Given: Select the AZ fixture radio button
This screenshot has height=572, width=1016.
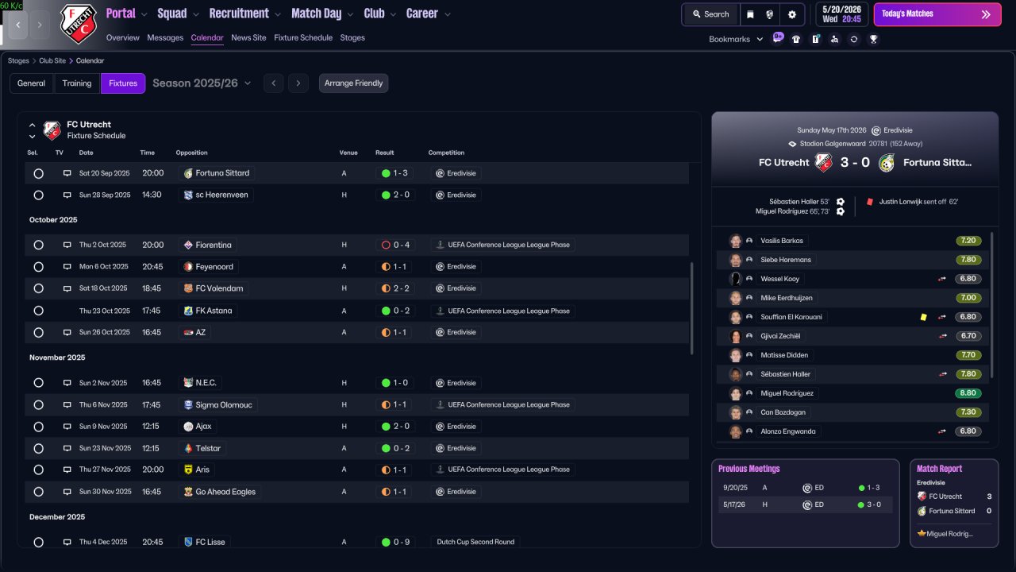Looking at the screenshot, I should tap(38, 332).
